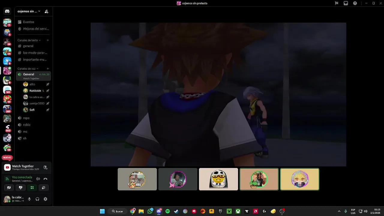Create channel under Canales de voz
The image size is (384, 216).
[48, 69]
